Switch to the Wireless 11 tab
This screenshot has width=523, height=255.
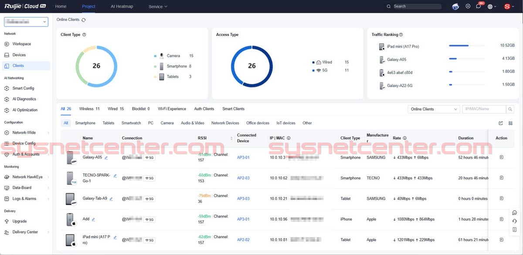[89, 109]
